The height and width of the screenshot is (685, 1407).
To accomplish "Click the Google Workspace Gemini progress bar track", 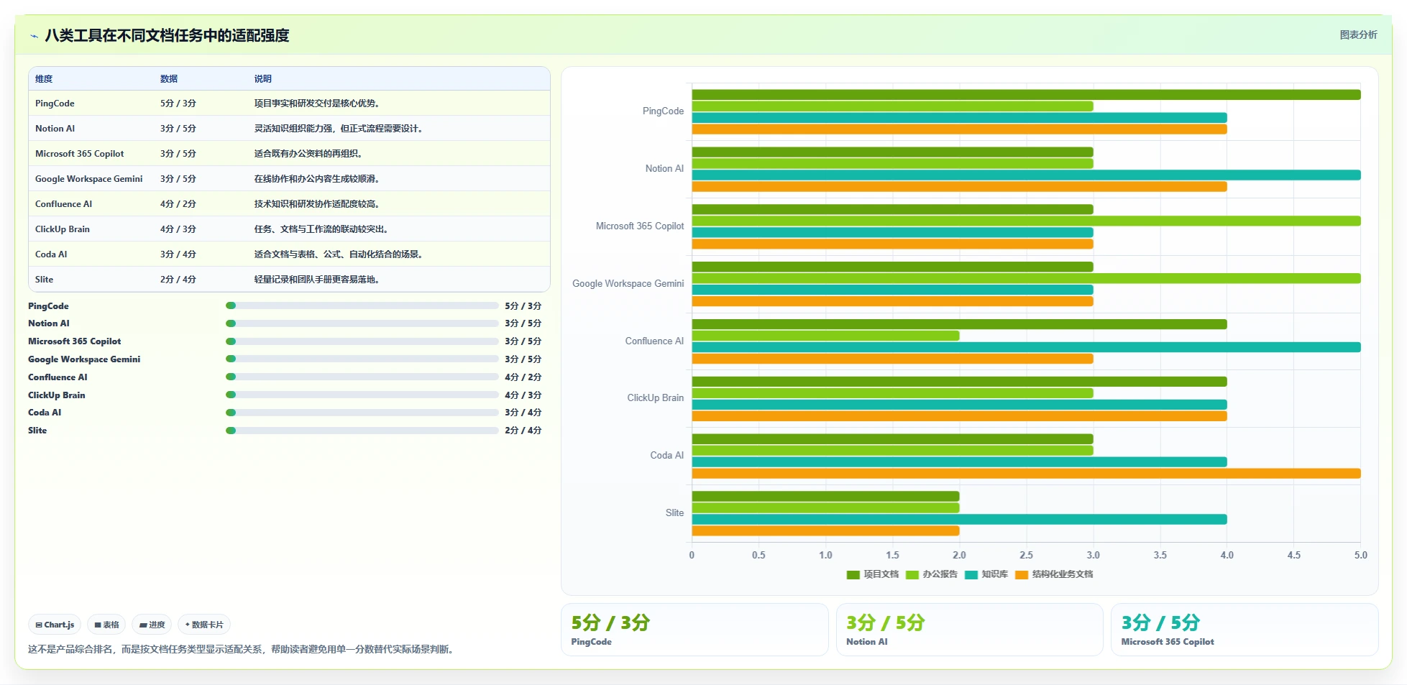I will [362, 359].
